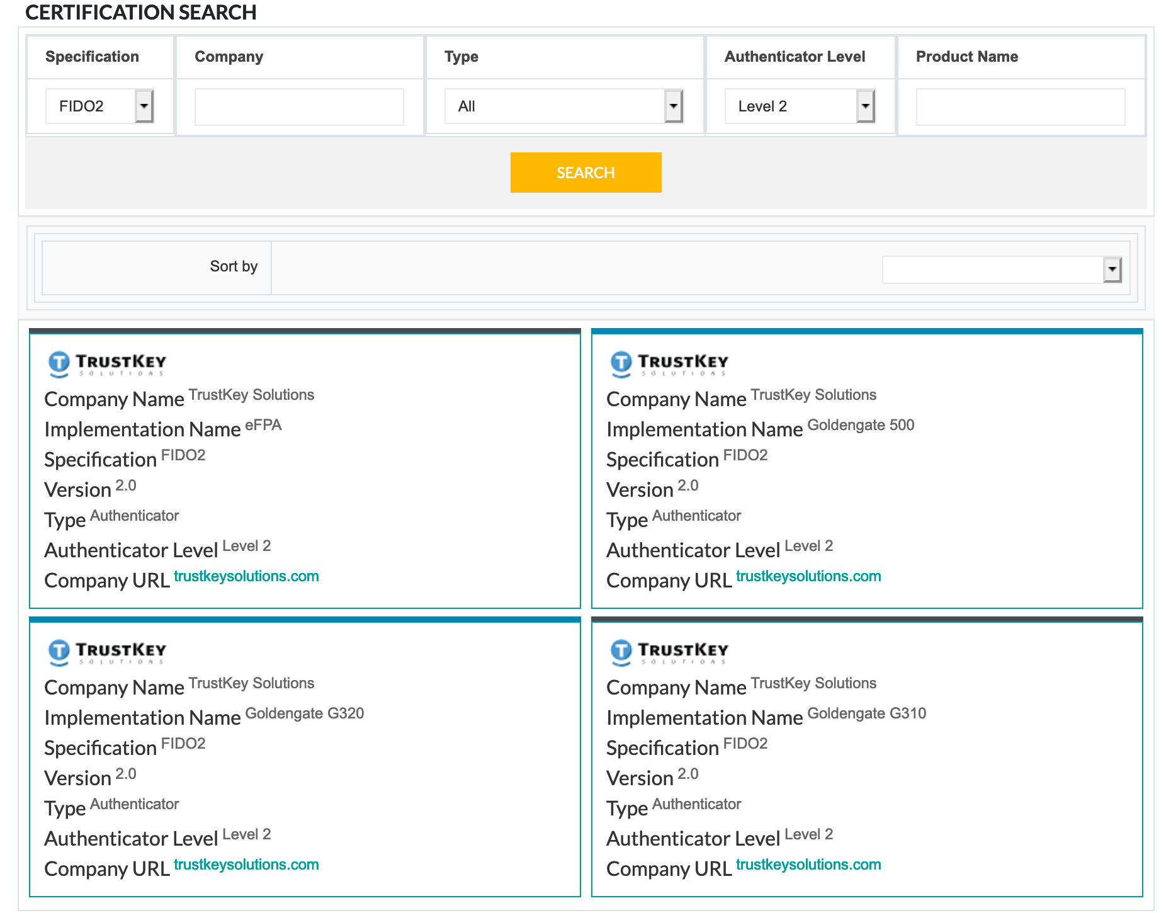
Task: Click FIDO2 specification value in Goldengate G310 card
Action: point(745,744)
